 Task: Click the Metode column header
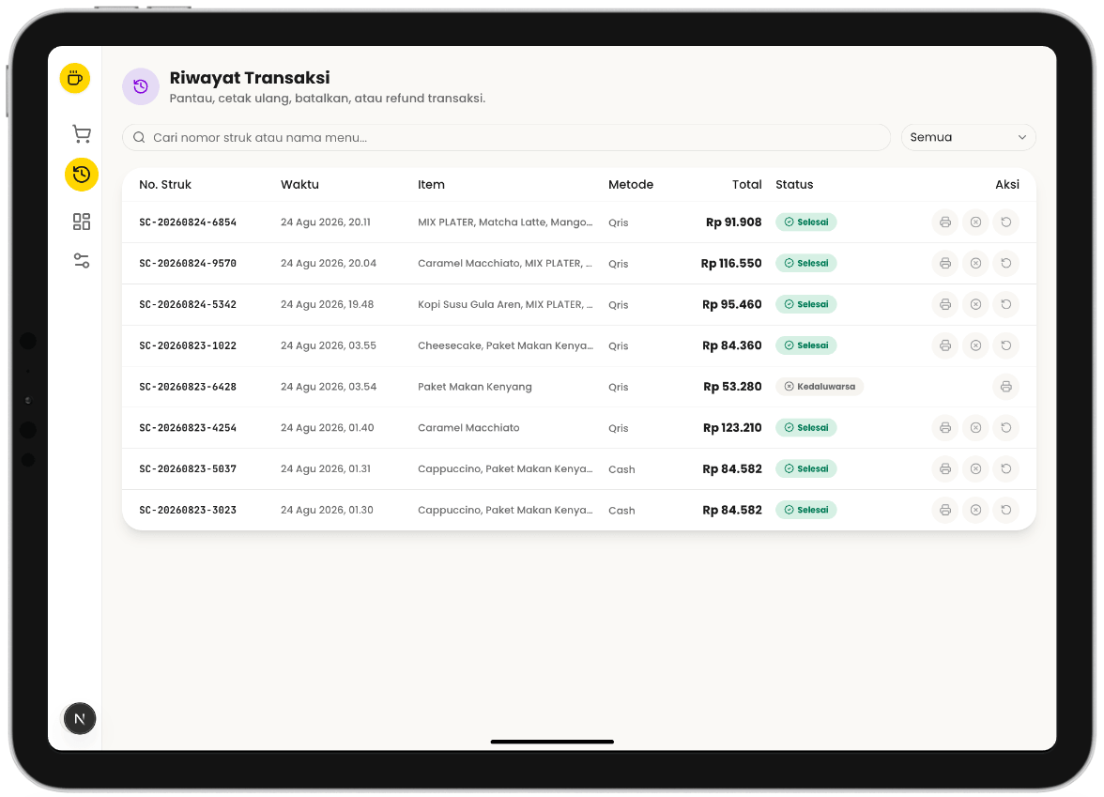(631, 184)
